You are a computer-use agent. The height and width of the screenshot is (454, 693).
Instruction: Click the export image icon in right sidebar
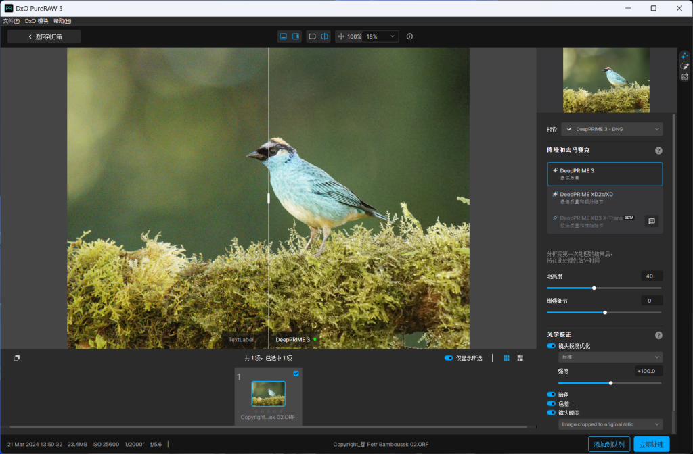tap(684, 76)
